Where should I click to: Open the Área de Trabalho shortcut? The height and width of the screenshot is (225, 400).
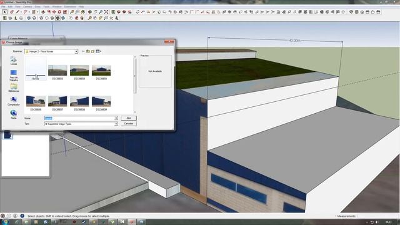coord(14,76)
